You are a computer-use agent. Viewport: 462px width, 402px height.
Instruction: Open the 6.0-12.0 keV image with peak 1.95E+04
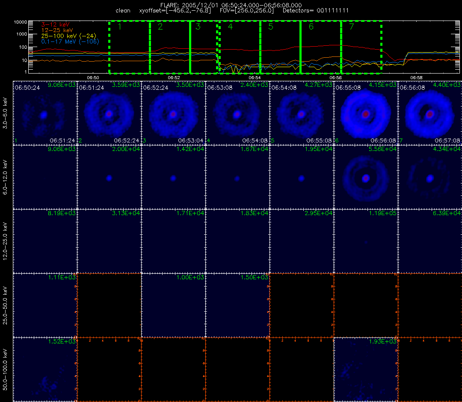(302, 177)
